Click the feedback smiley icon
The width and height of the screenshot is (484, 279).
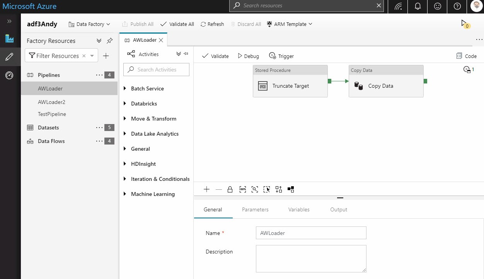437,6
